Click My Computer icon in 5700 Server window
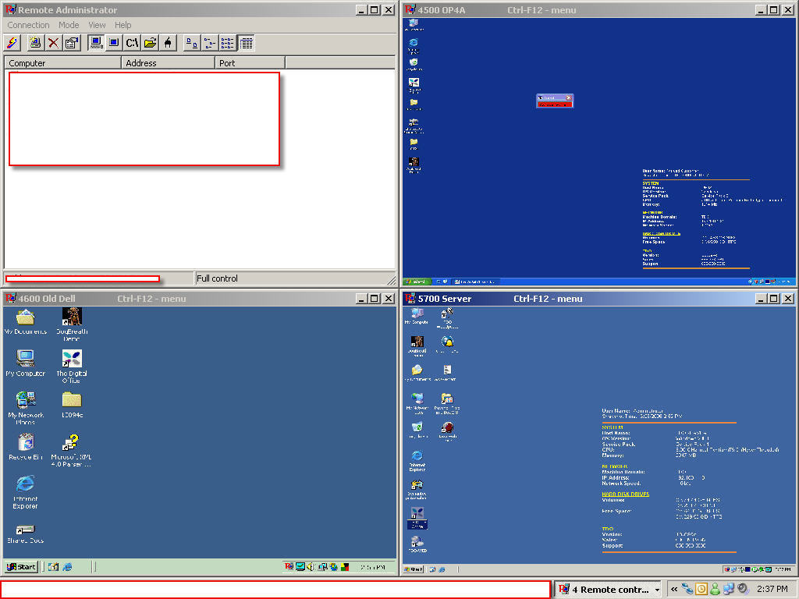Image resolution: width=799 pixels, height=599 pixels. [x=417, y=316]
